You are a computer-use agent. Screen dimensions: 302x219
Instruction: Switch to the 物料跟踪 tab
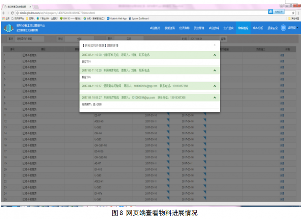click(243, 28)
